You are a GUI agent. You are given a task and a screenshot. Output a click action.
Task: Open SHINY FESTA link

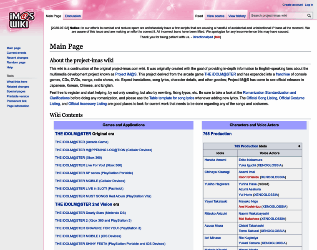pos(110,244)
